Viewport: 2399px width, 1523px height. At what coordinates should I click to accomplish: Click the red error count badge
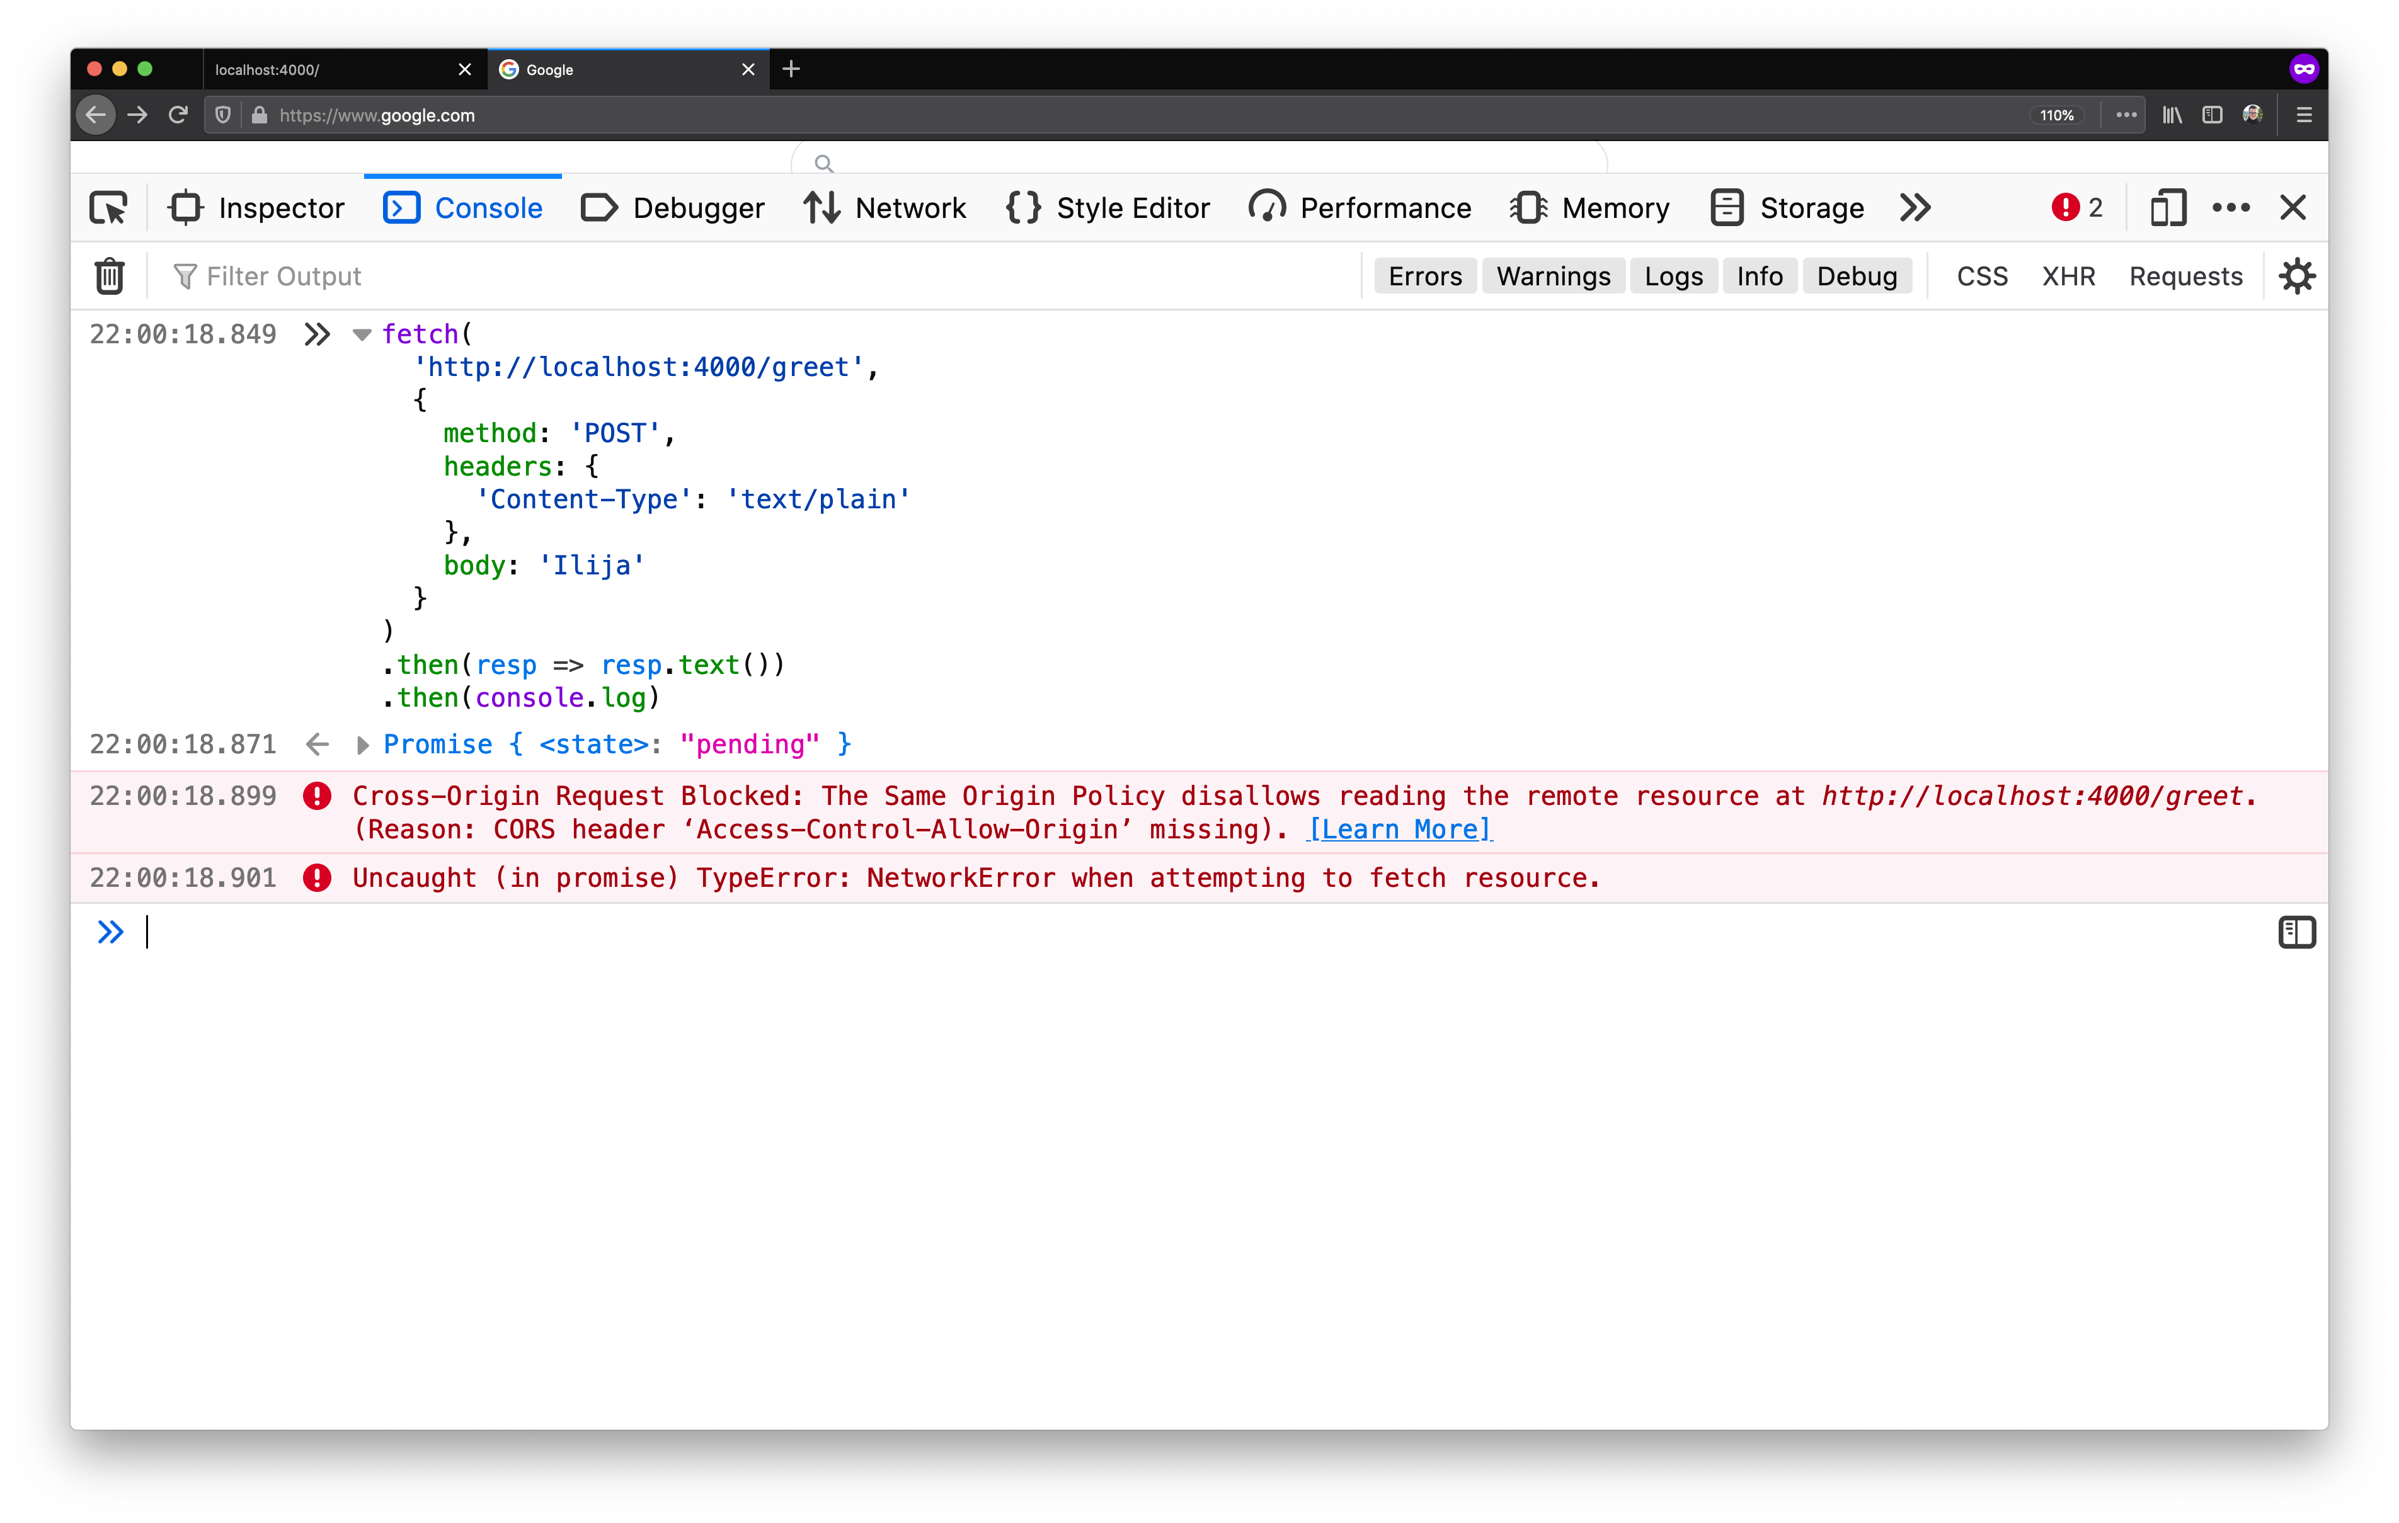2076,207
